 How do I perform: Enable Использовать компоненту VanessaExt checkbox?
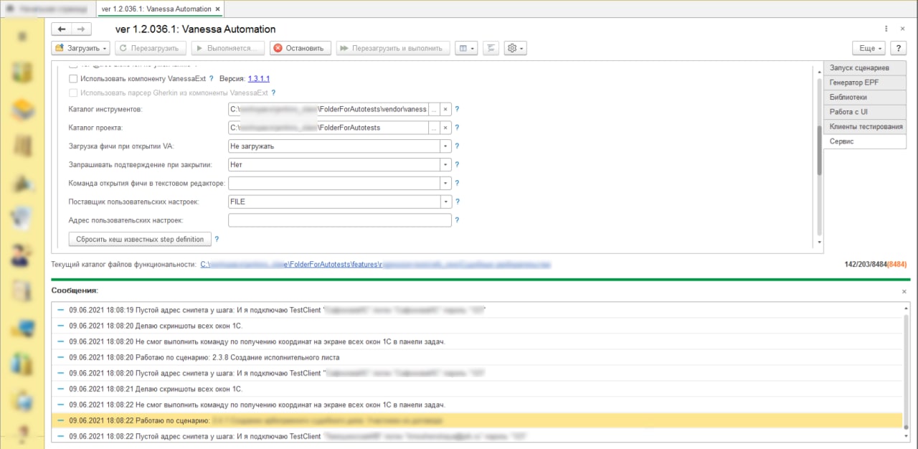tap(72, 79)
